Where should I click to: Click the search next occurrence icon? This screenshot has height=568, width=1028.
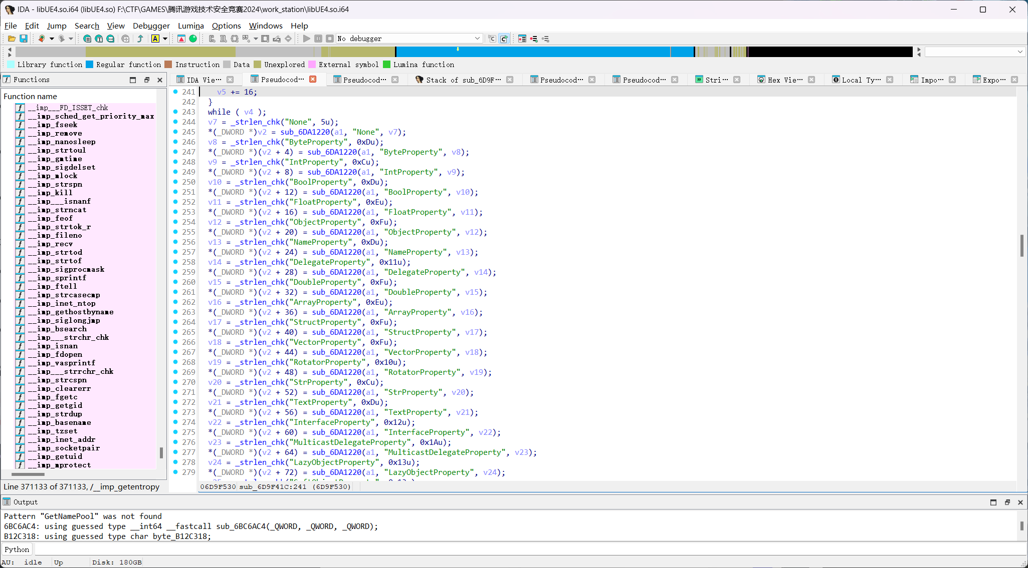point(125,39)
